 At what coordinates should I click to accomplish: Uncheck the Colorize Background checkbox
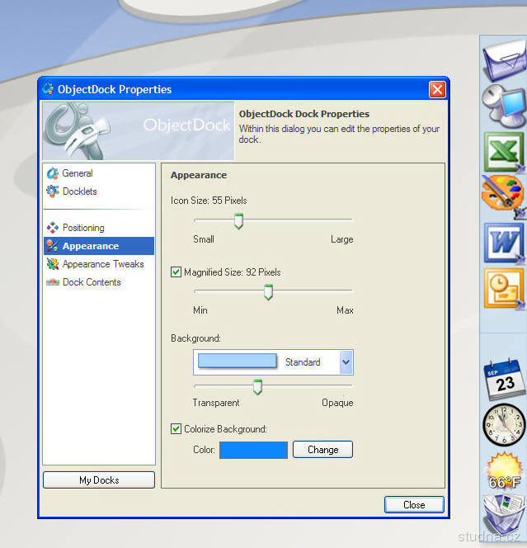(x=176, y=428)
